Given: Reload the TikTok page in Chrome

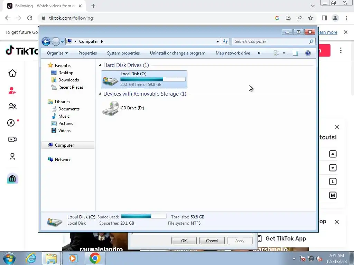Looking at the screenshot, I should coord(30,18).
